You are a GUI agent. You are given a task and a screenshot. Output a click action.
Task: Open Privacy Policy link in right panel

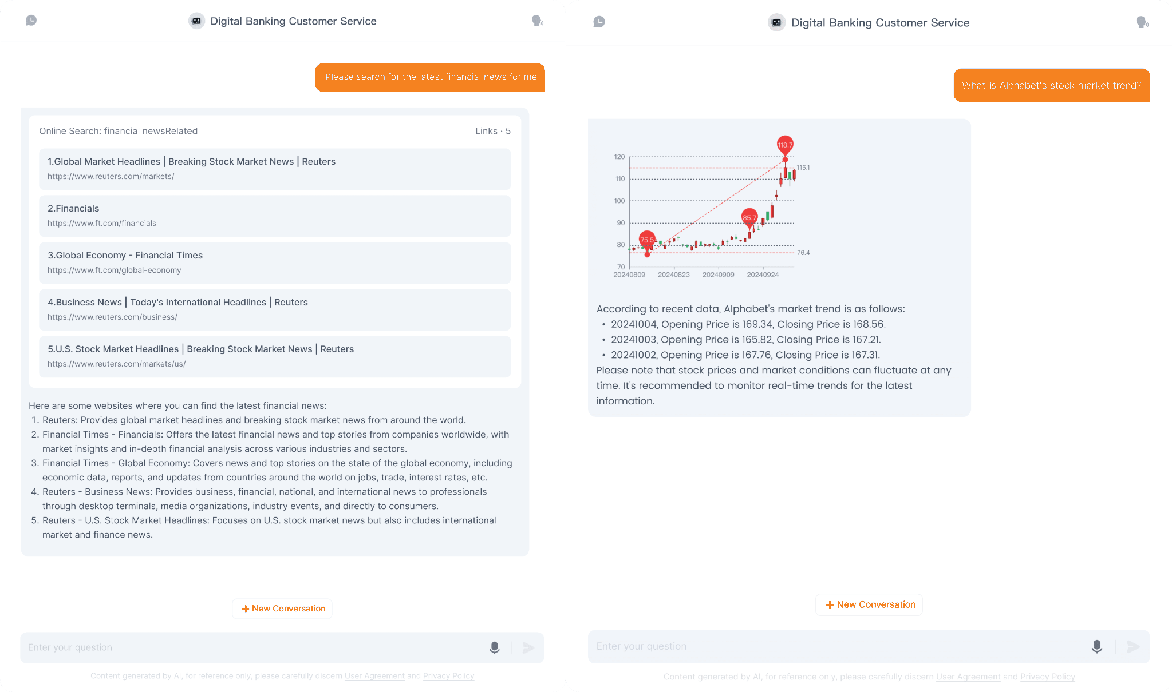1048,677
